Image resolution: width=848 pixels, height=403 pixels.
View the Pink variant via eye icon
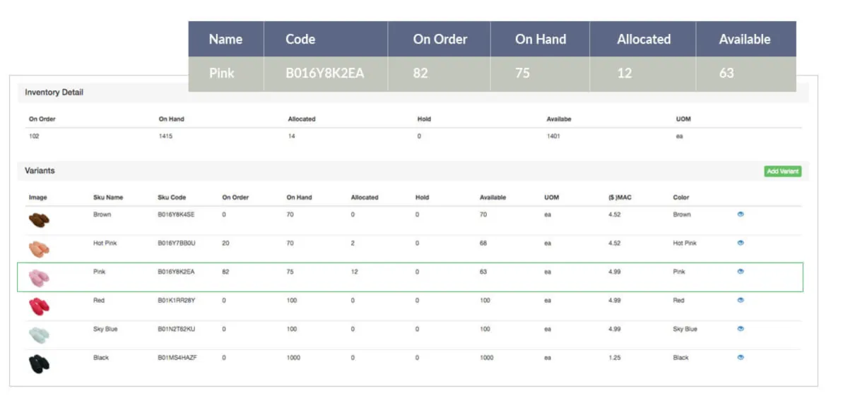741,272
